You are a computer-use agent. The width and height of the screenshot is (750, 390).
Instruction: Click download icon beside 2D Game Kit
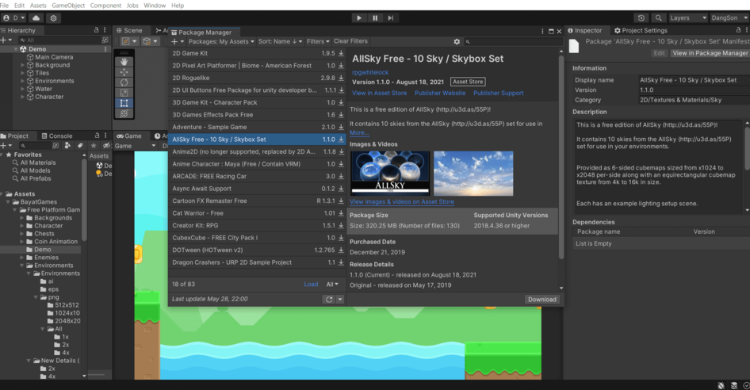341,53
